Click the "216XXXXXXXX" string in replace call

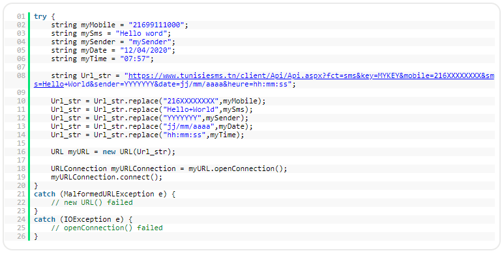point(190,101)
